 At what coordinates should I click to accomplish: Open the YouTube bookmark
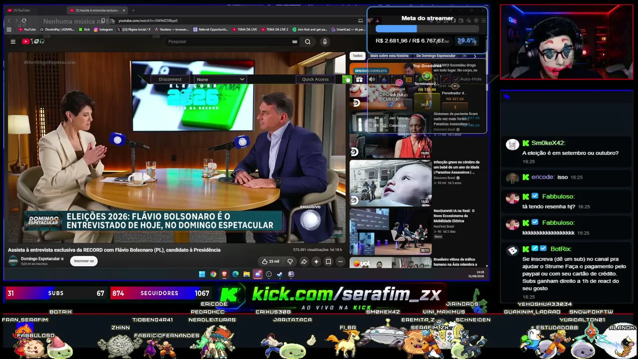click(27, 29)
